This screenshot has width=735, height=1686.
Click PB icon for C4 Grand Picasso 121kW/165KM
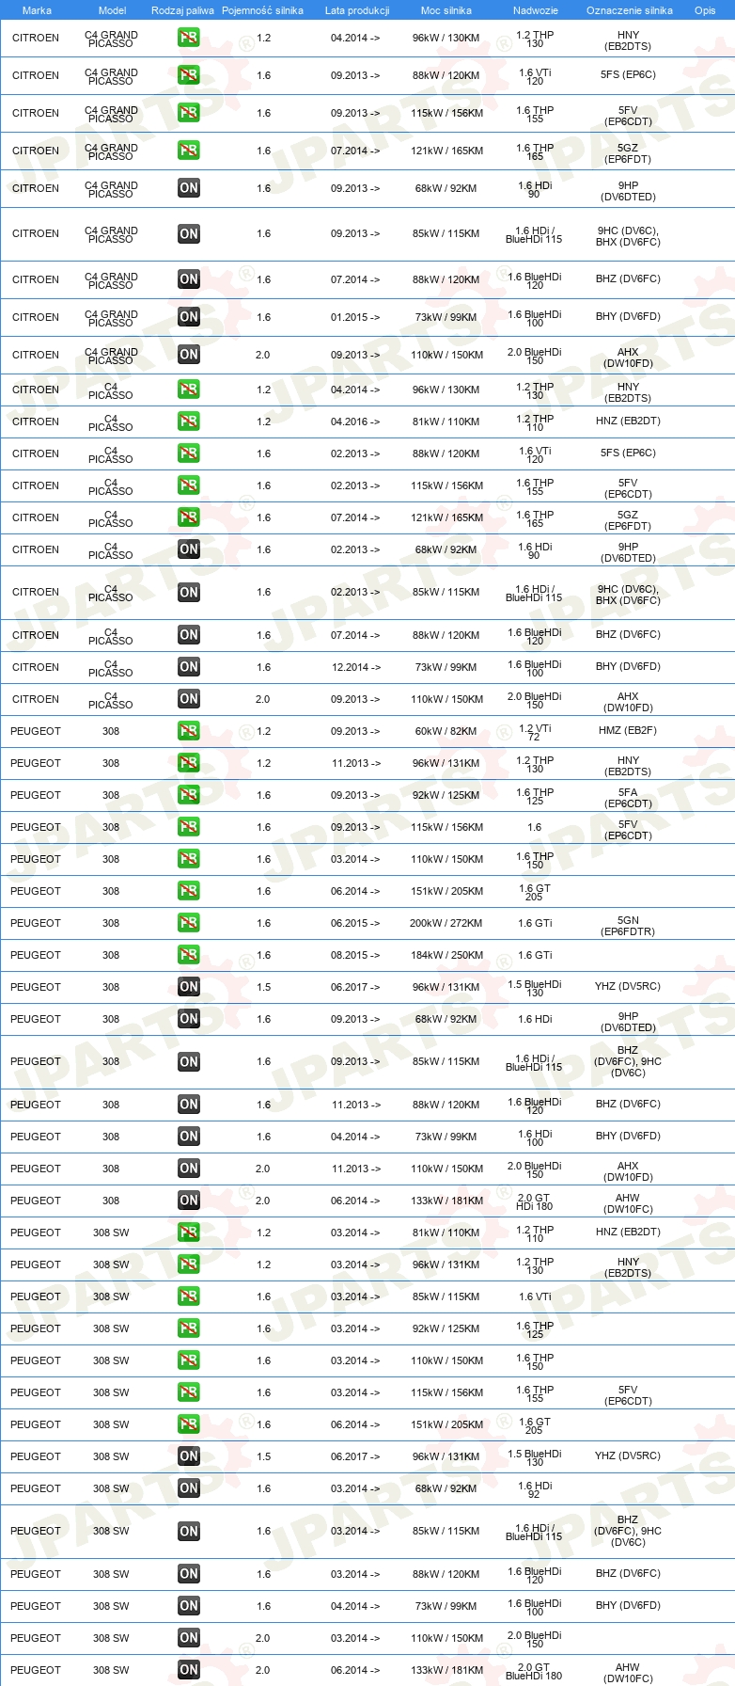pos(189,151)
